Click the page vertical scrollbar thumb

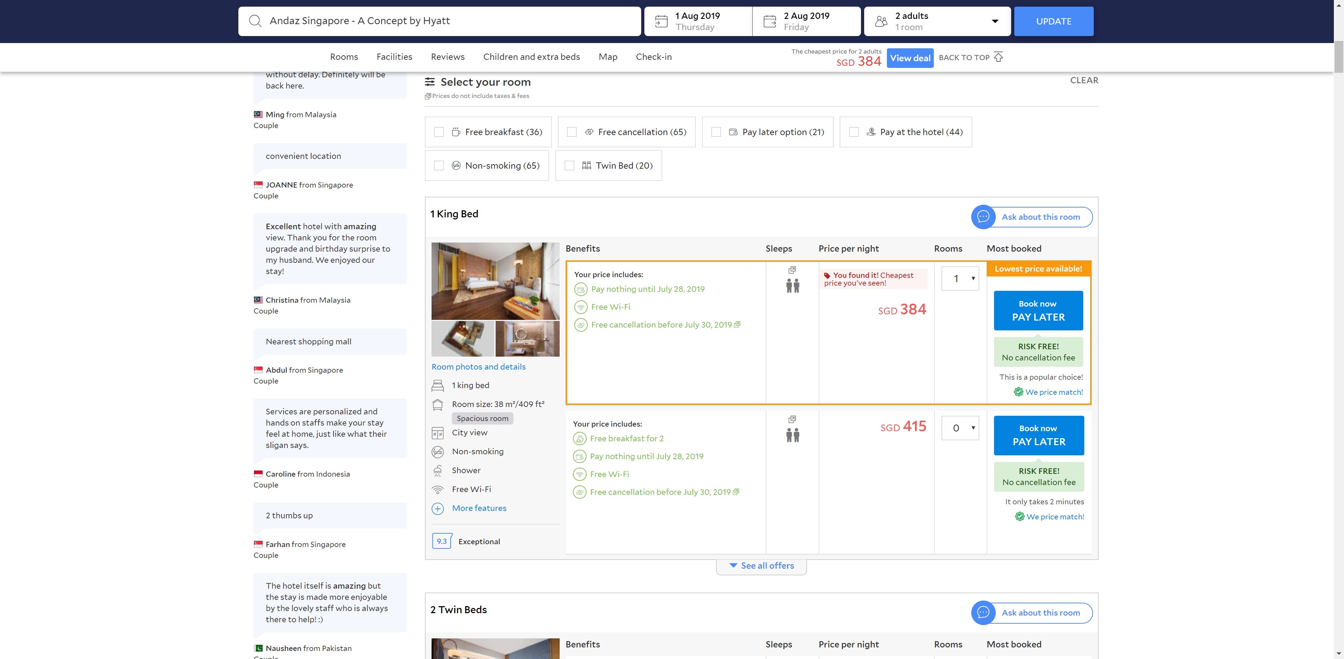point(1339,56)
